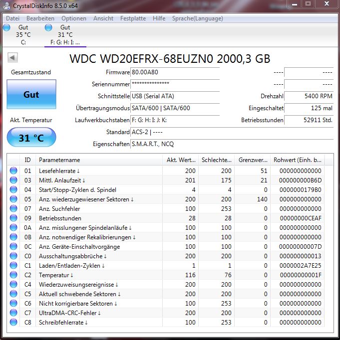This screenshot has height=340, width=340.
Task: Select the WDC WD20EFRX-68EUZN0 model title
Action: click(170, 58)
